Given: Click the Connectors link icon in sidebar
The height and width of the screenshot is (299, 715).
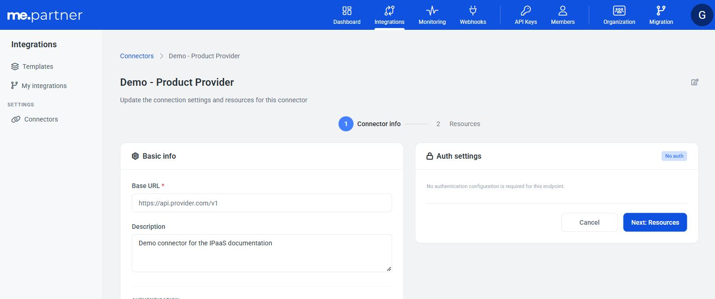Looking at the screenshot, I should (16, 119).
